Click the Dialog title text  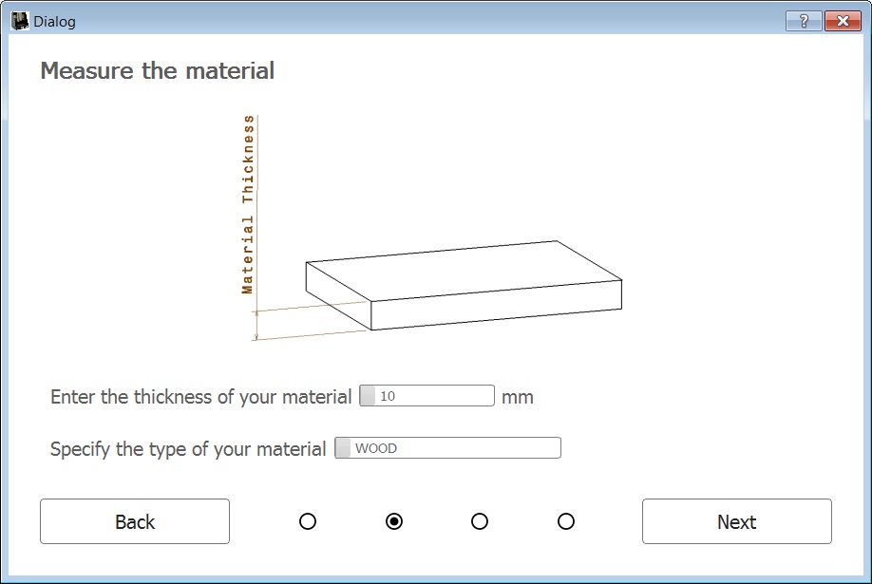[54, 22]
